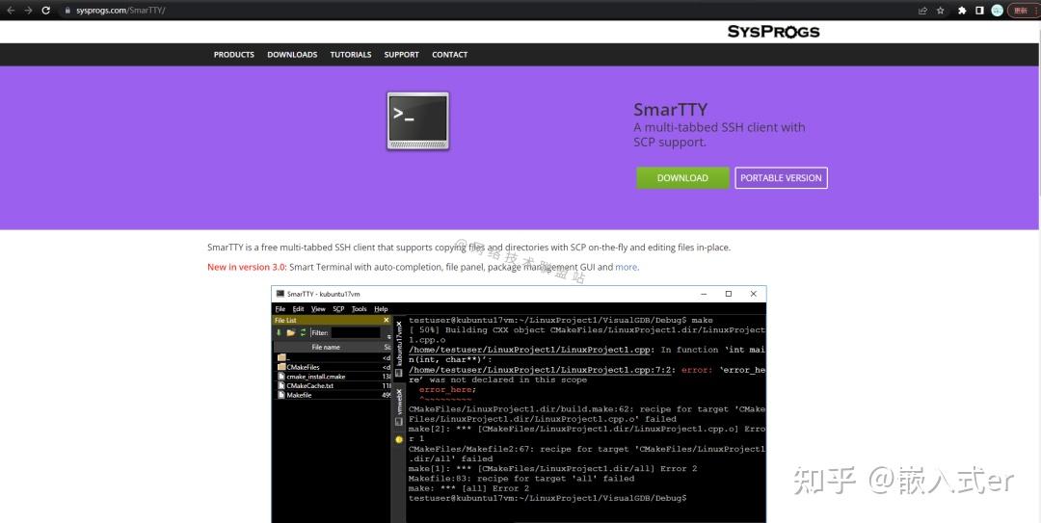The width and height of the screenshot is (1041, 523).
Task: Click the green refresh icon in File List
Action: pos(304,332)
